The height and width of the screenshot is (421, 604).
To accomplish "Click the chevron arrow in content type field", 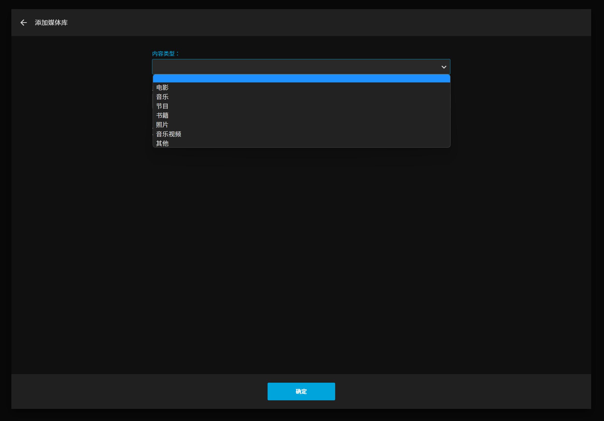I will coord(444,67).
